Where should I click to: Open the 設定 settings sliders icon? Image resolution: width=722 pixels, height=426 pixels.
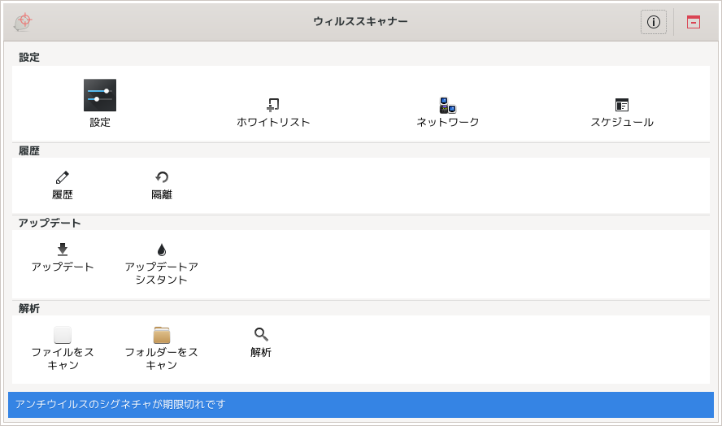[x=100, y=95]
